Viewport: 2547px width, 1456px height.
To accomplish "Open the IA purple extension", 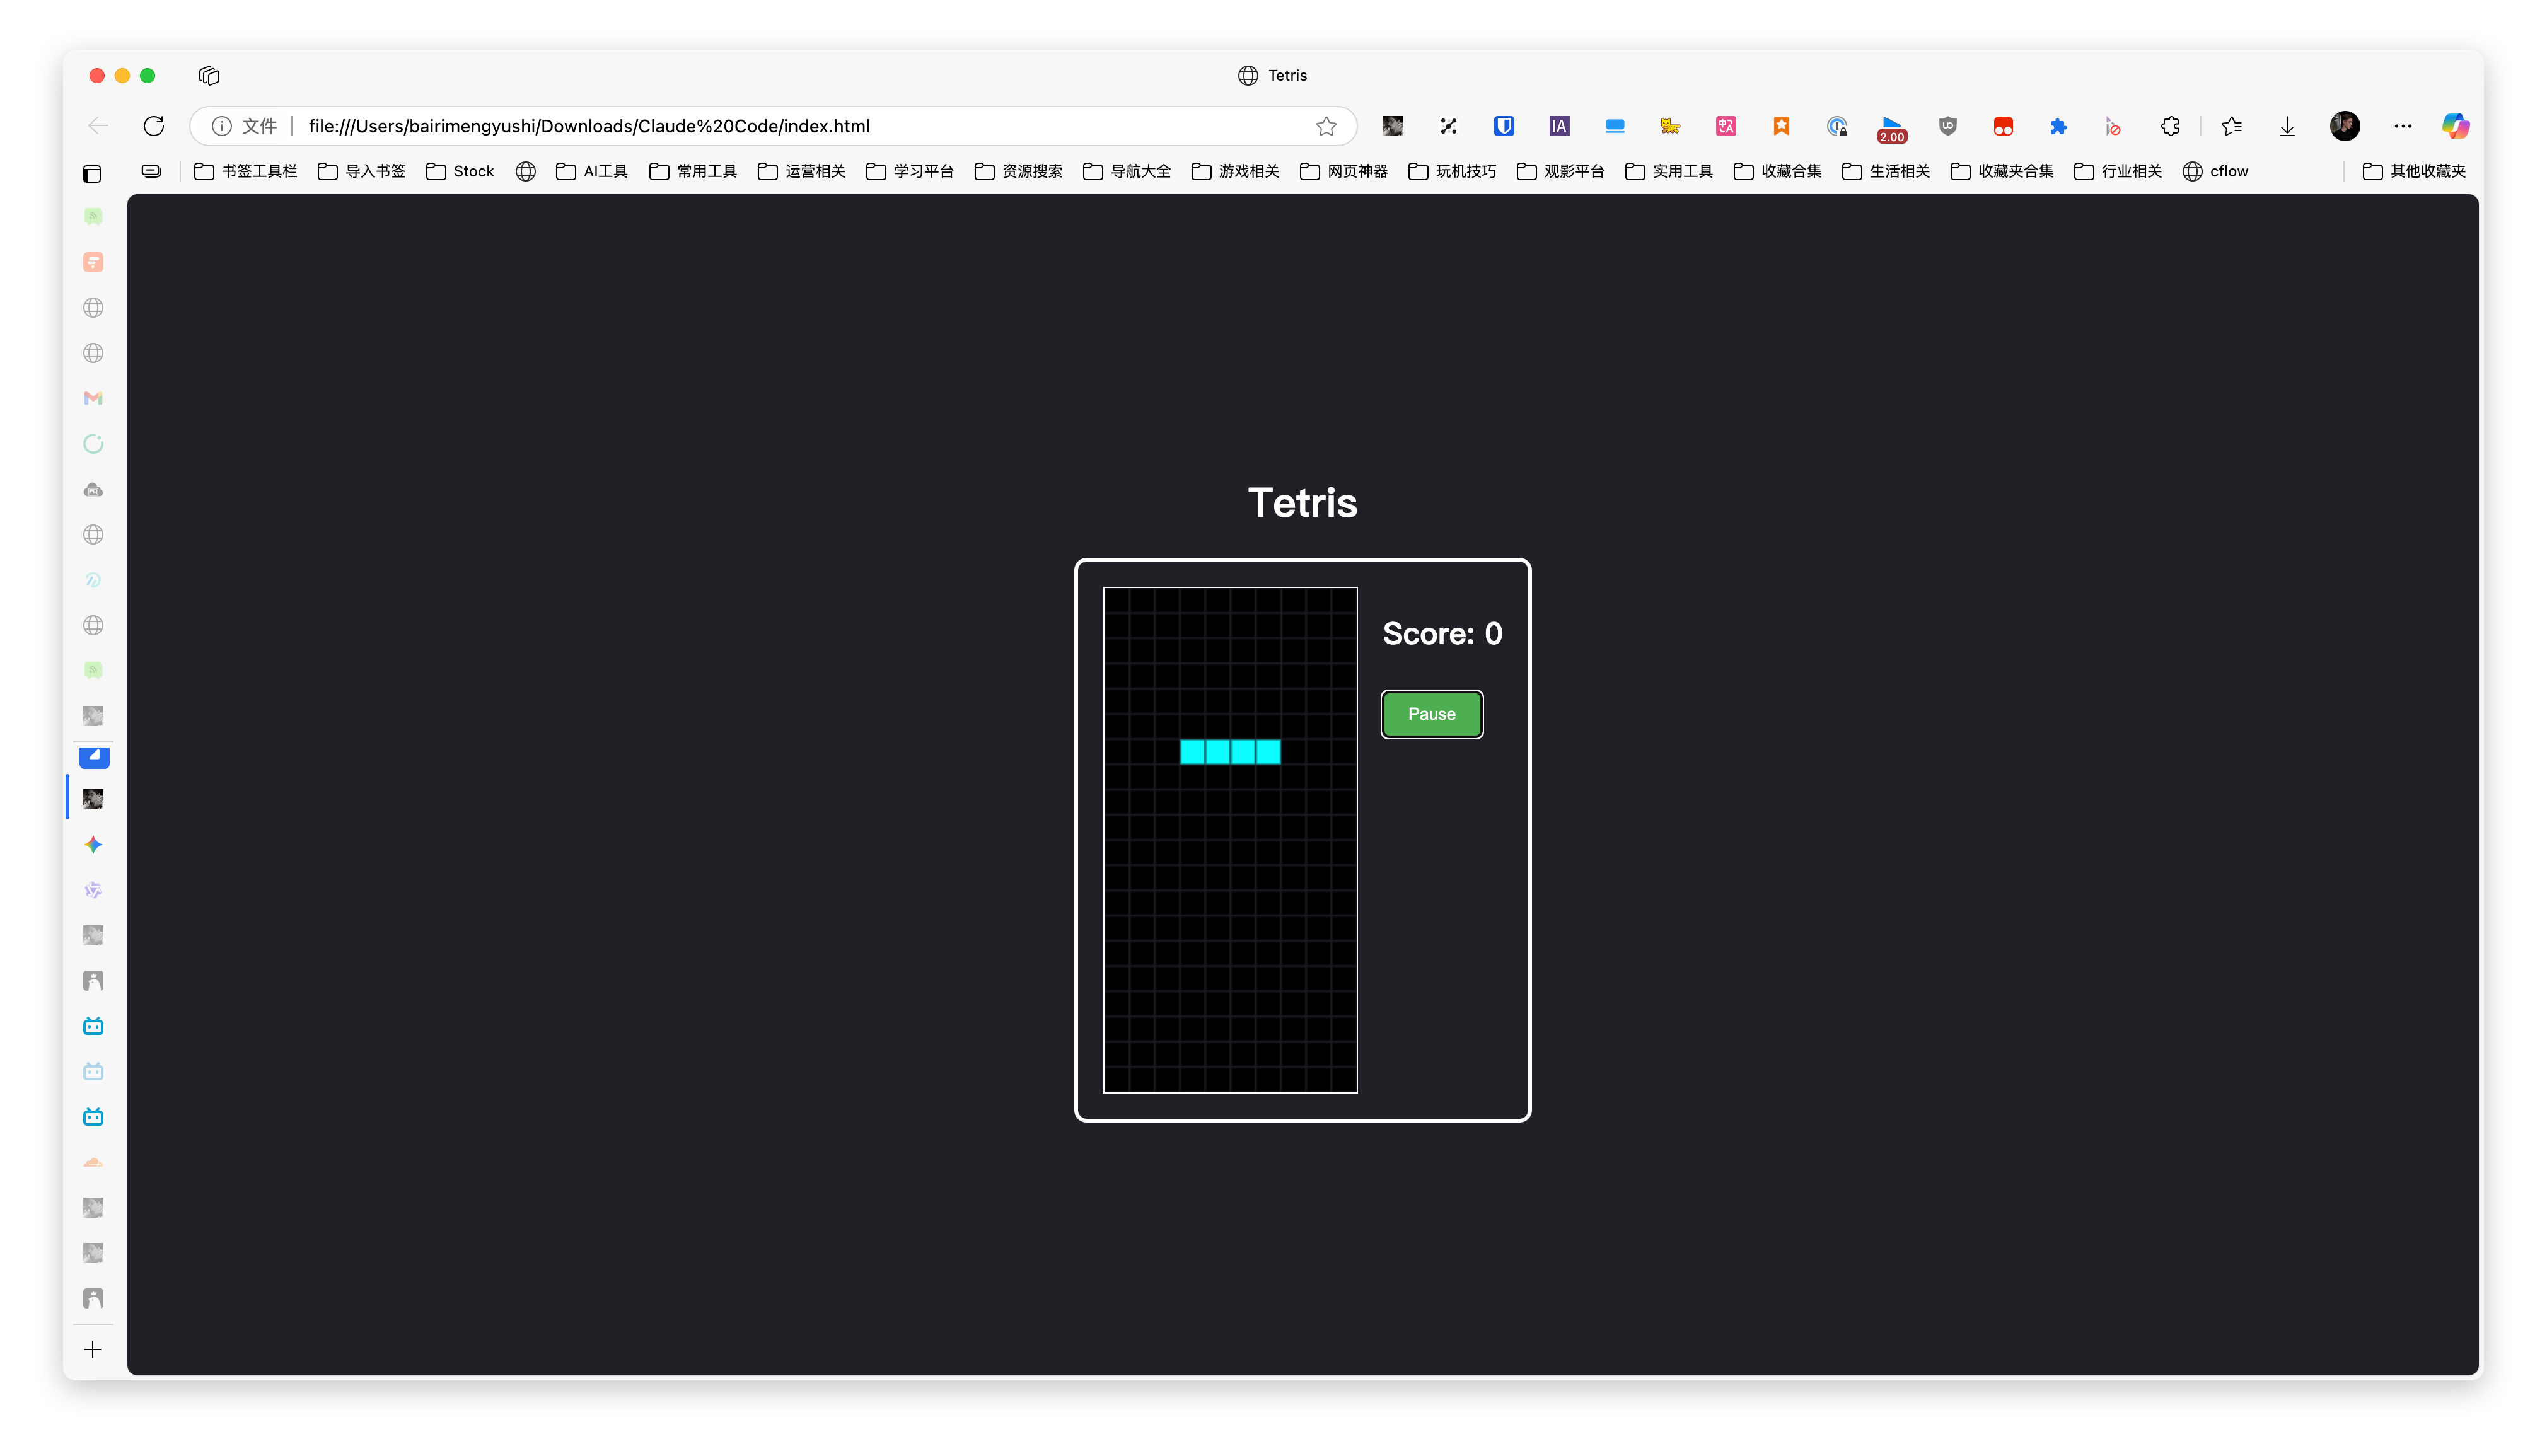I will click(1559, 126).
